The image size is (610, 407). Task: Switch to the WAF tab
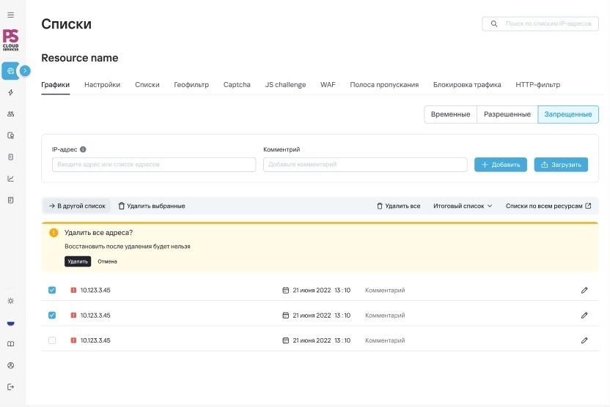(328, 85)
